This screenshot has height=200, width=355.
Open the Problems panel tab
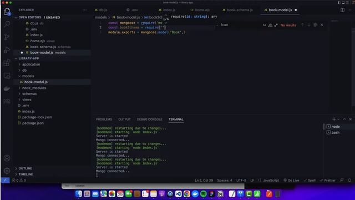(x=104, y=119)
